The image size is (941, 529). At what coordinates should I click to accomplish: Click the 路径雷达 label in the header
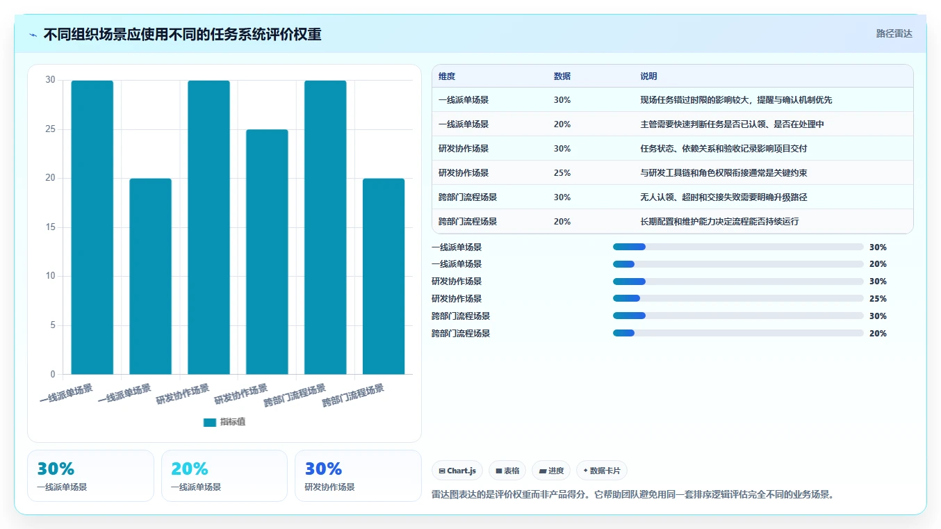coord(894,33)
